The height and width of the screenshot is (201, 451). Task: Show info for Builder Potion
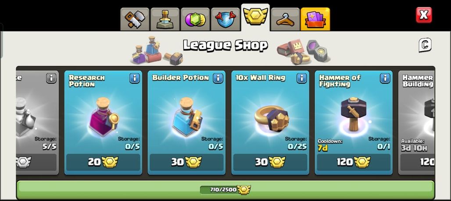[x=218, y=78]
